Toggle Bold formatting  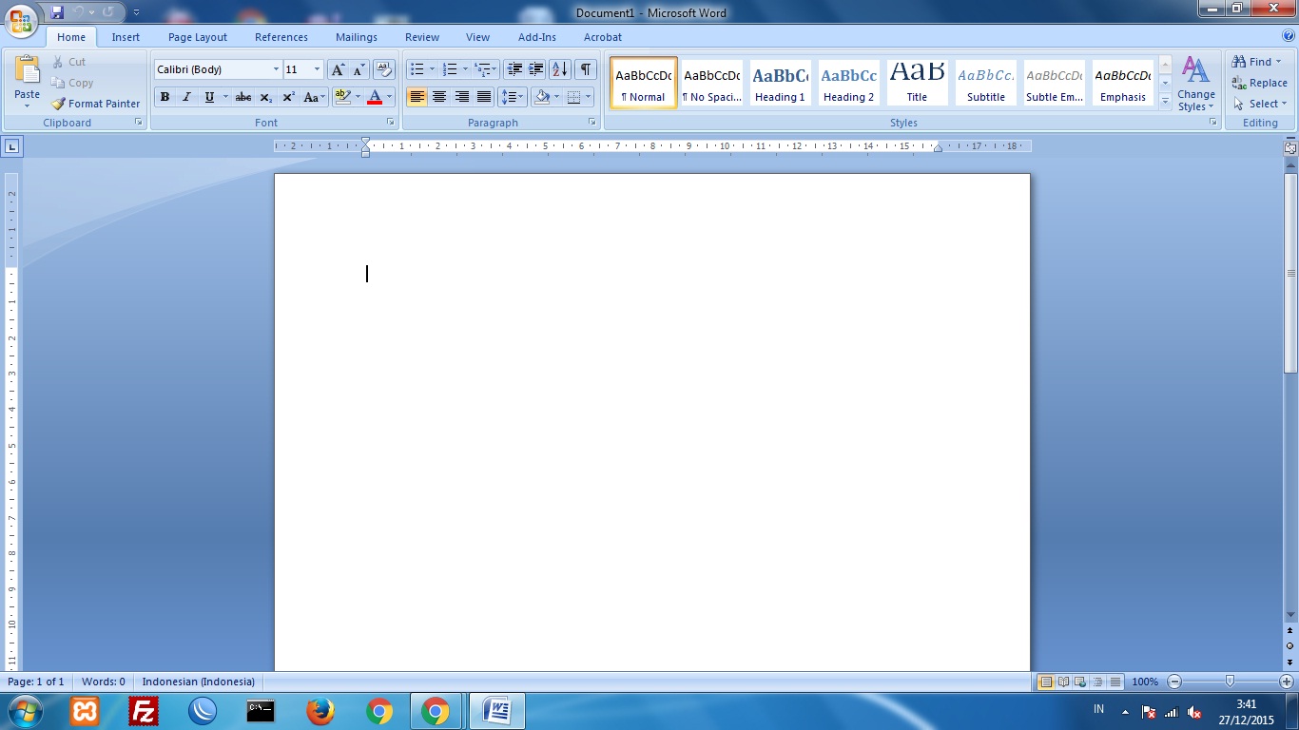165,97
